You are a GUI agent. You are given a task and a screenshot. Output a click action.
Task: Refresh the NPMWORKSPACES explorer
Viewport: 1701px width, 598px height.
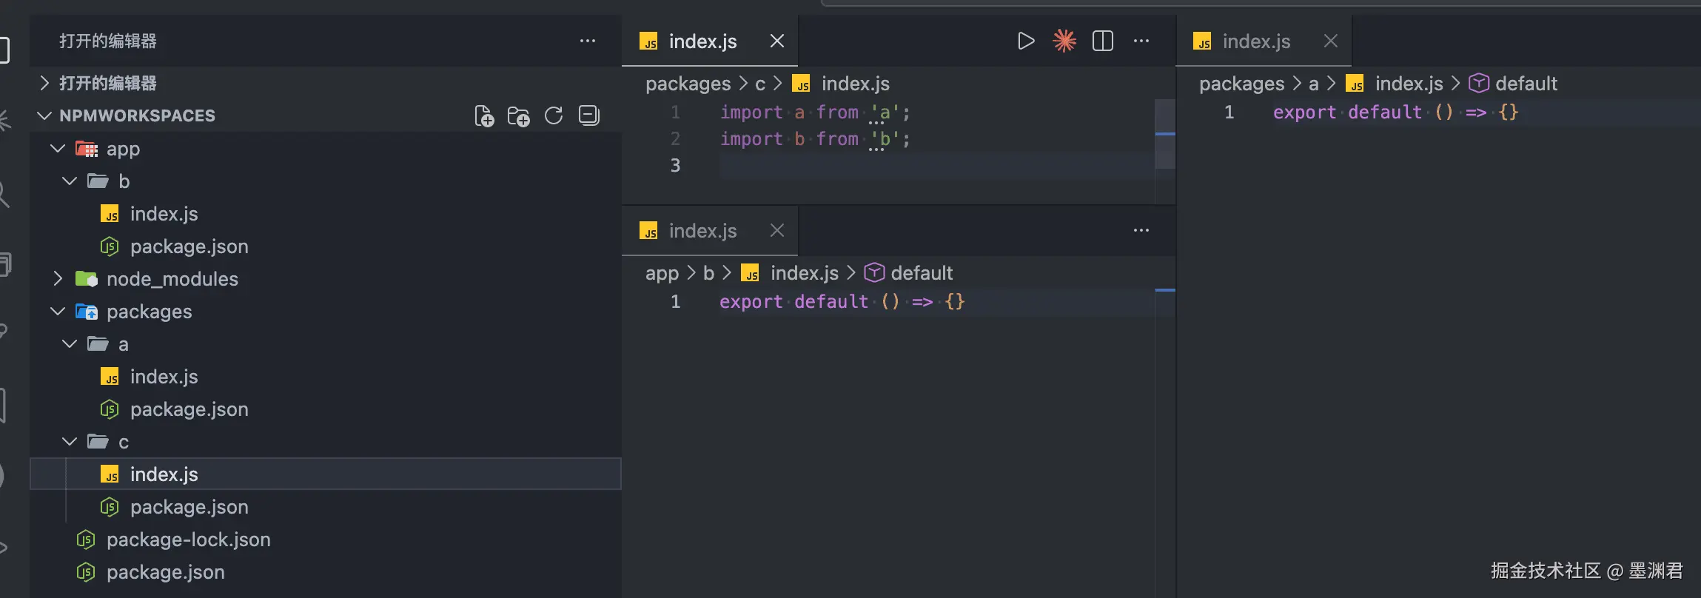point(554,116)
